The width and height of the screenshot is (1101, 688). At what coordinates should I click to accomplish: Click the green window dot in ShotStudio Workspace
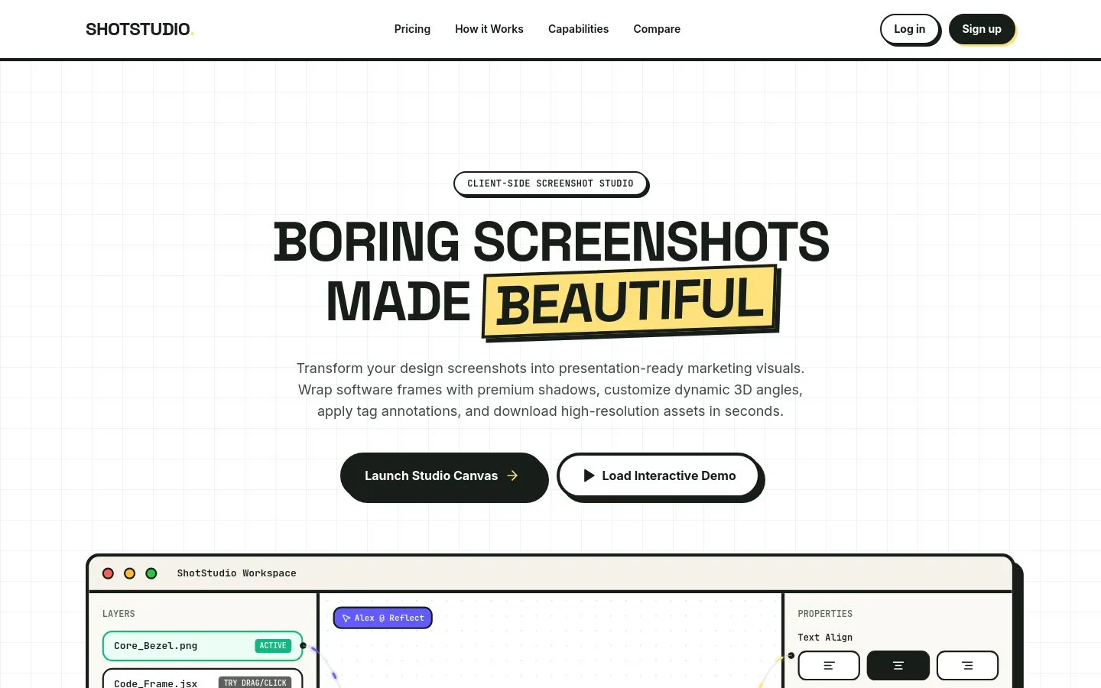coord(151,573)
